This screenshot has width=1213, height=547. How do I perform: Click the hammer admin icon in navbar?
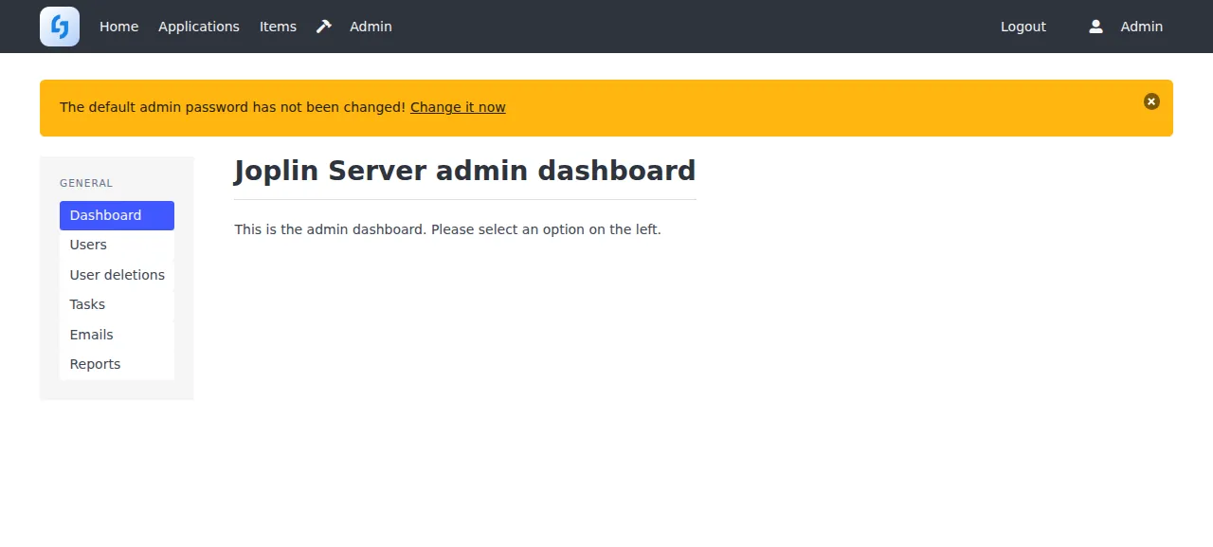(324, 27)
